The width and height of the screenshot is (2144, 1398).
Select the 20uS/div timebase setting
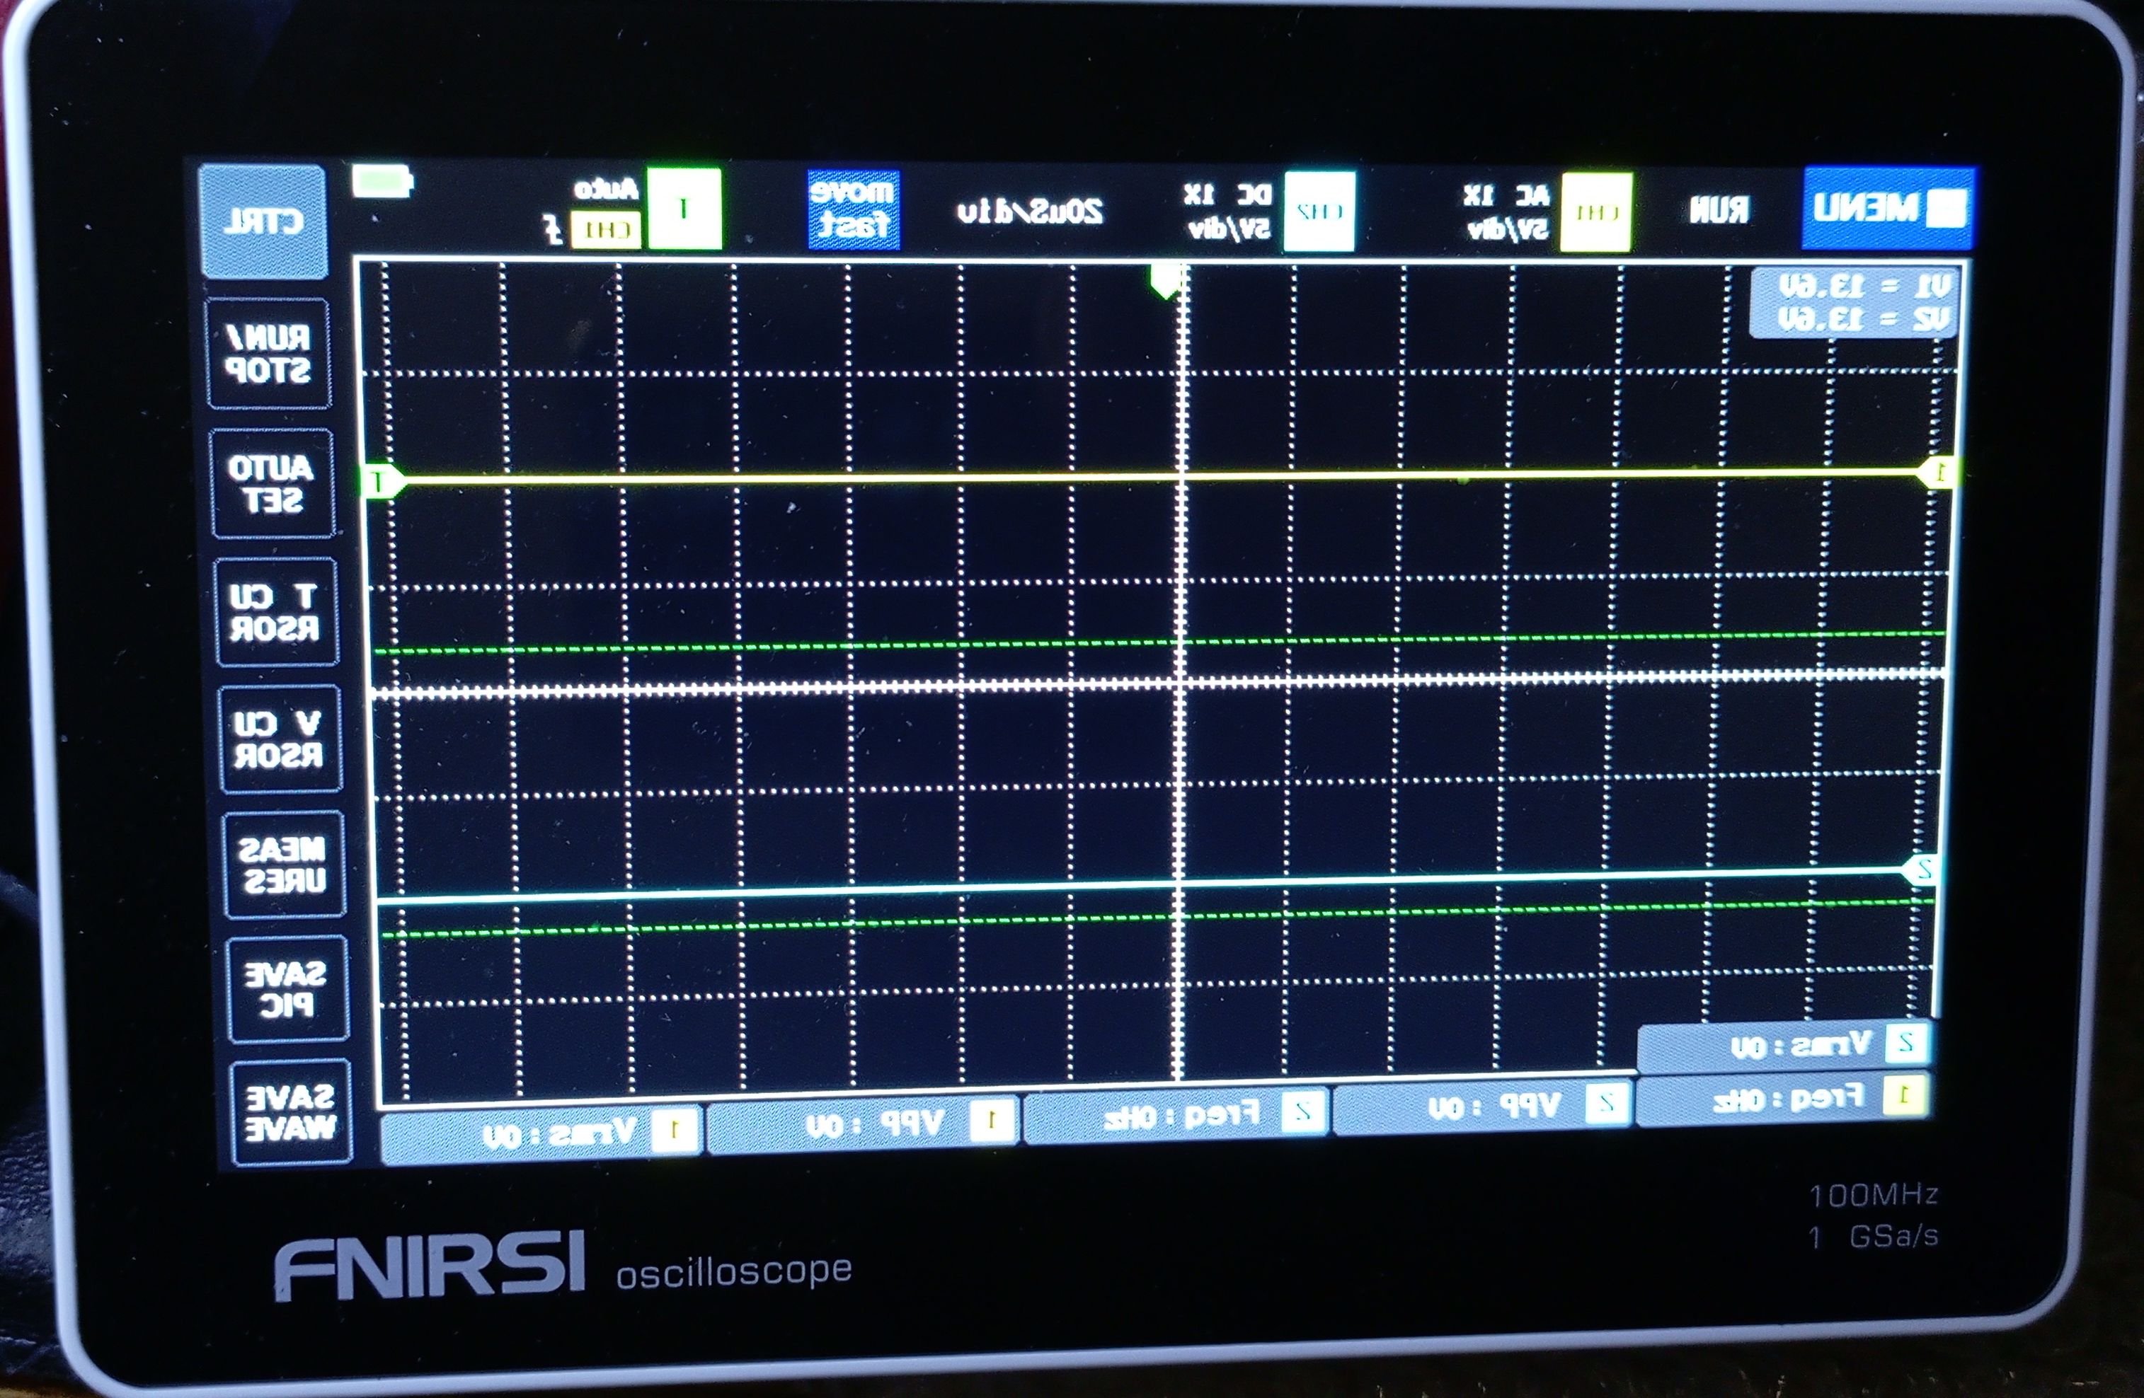coord(1030,212)
